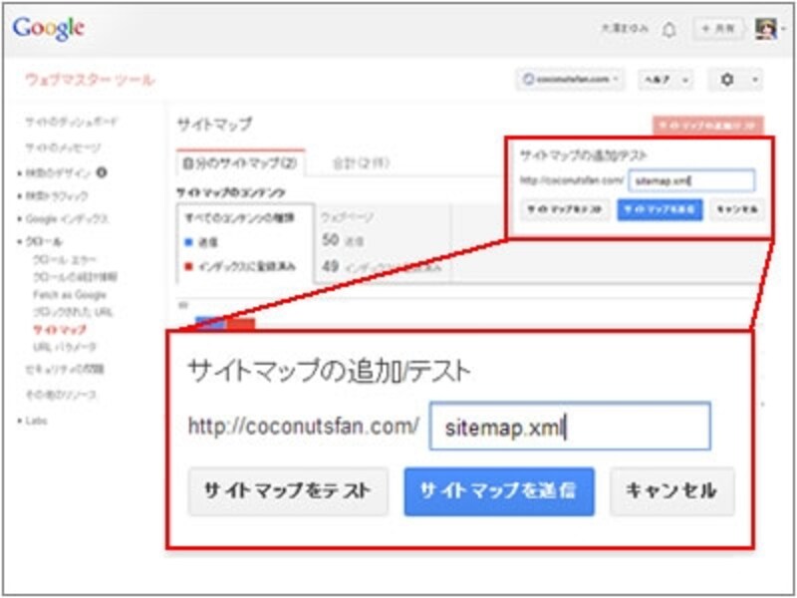The height and width of the screenshot is (598, 797).
Task: Open その他のリソース in sidebar
Action: click(x=61, y=395)
